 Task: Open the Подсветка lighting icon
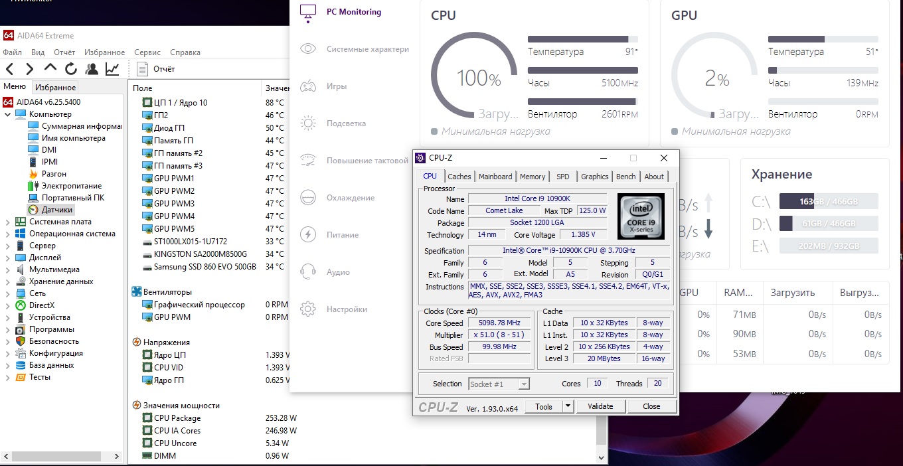coord(307,123)
